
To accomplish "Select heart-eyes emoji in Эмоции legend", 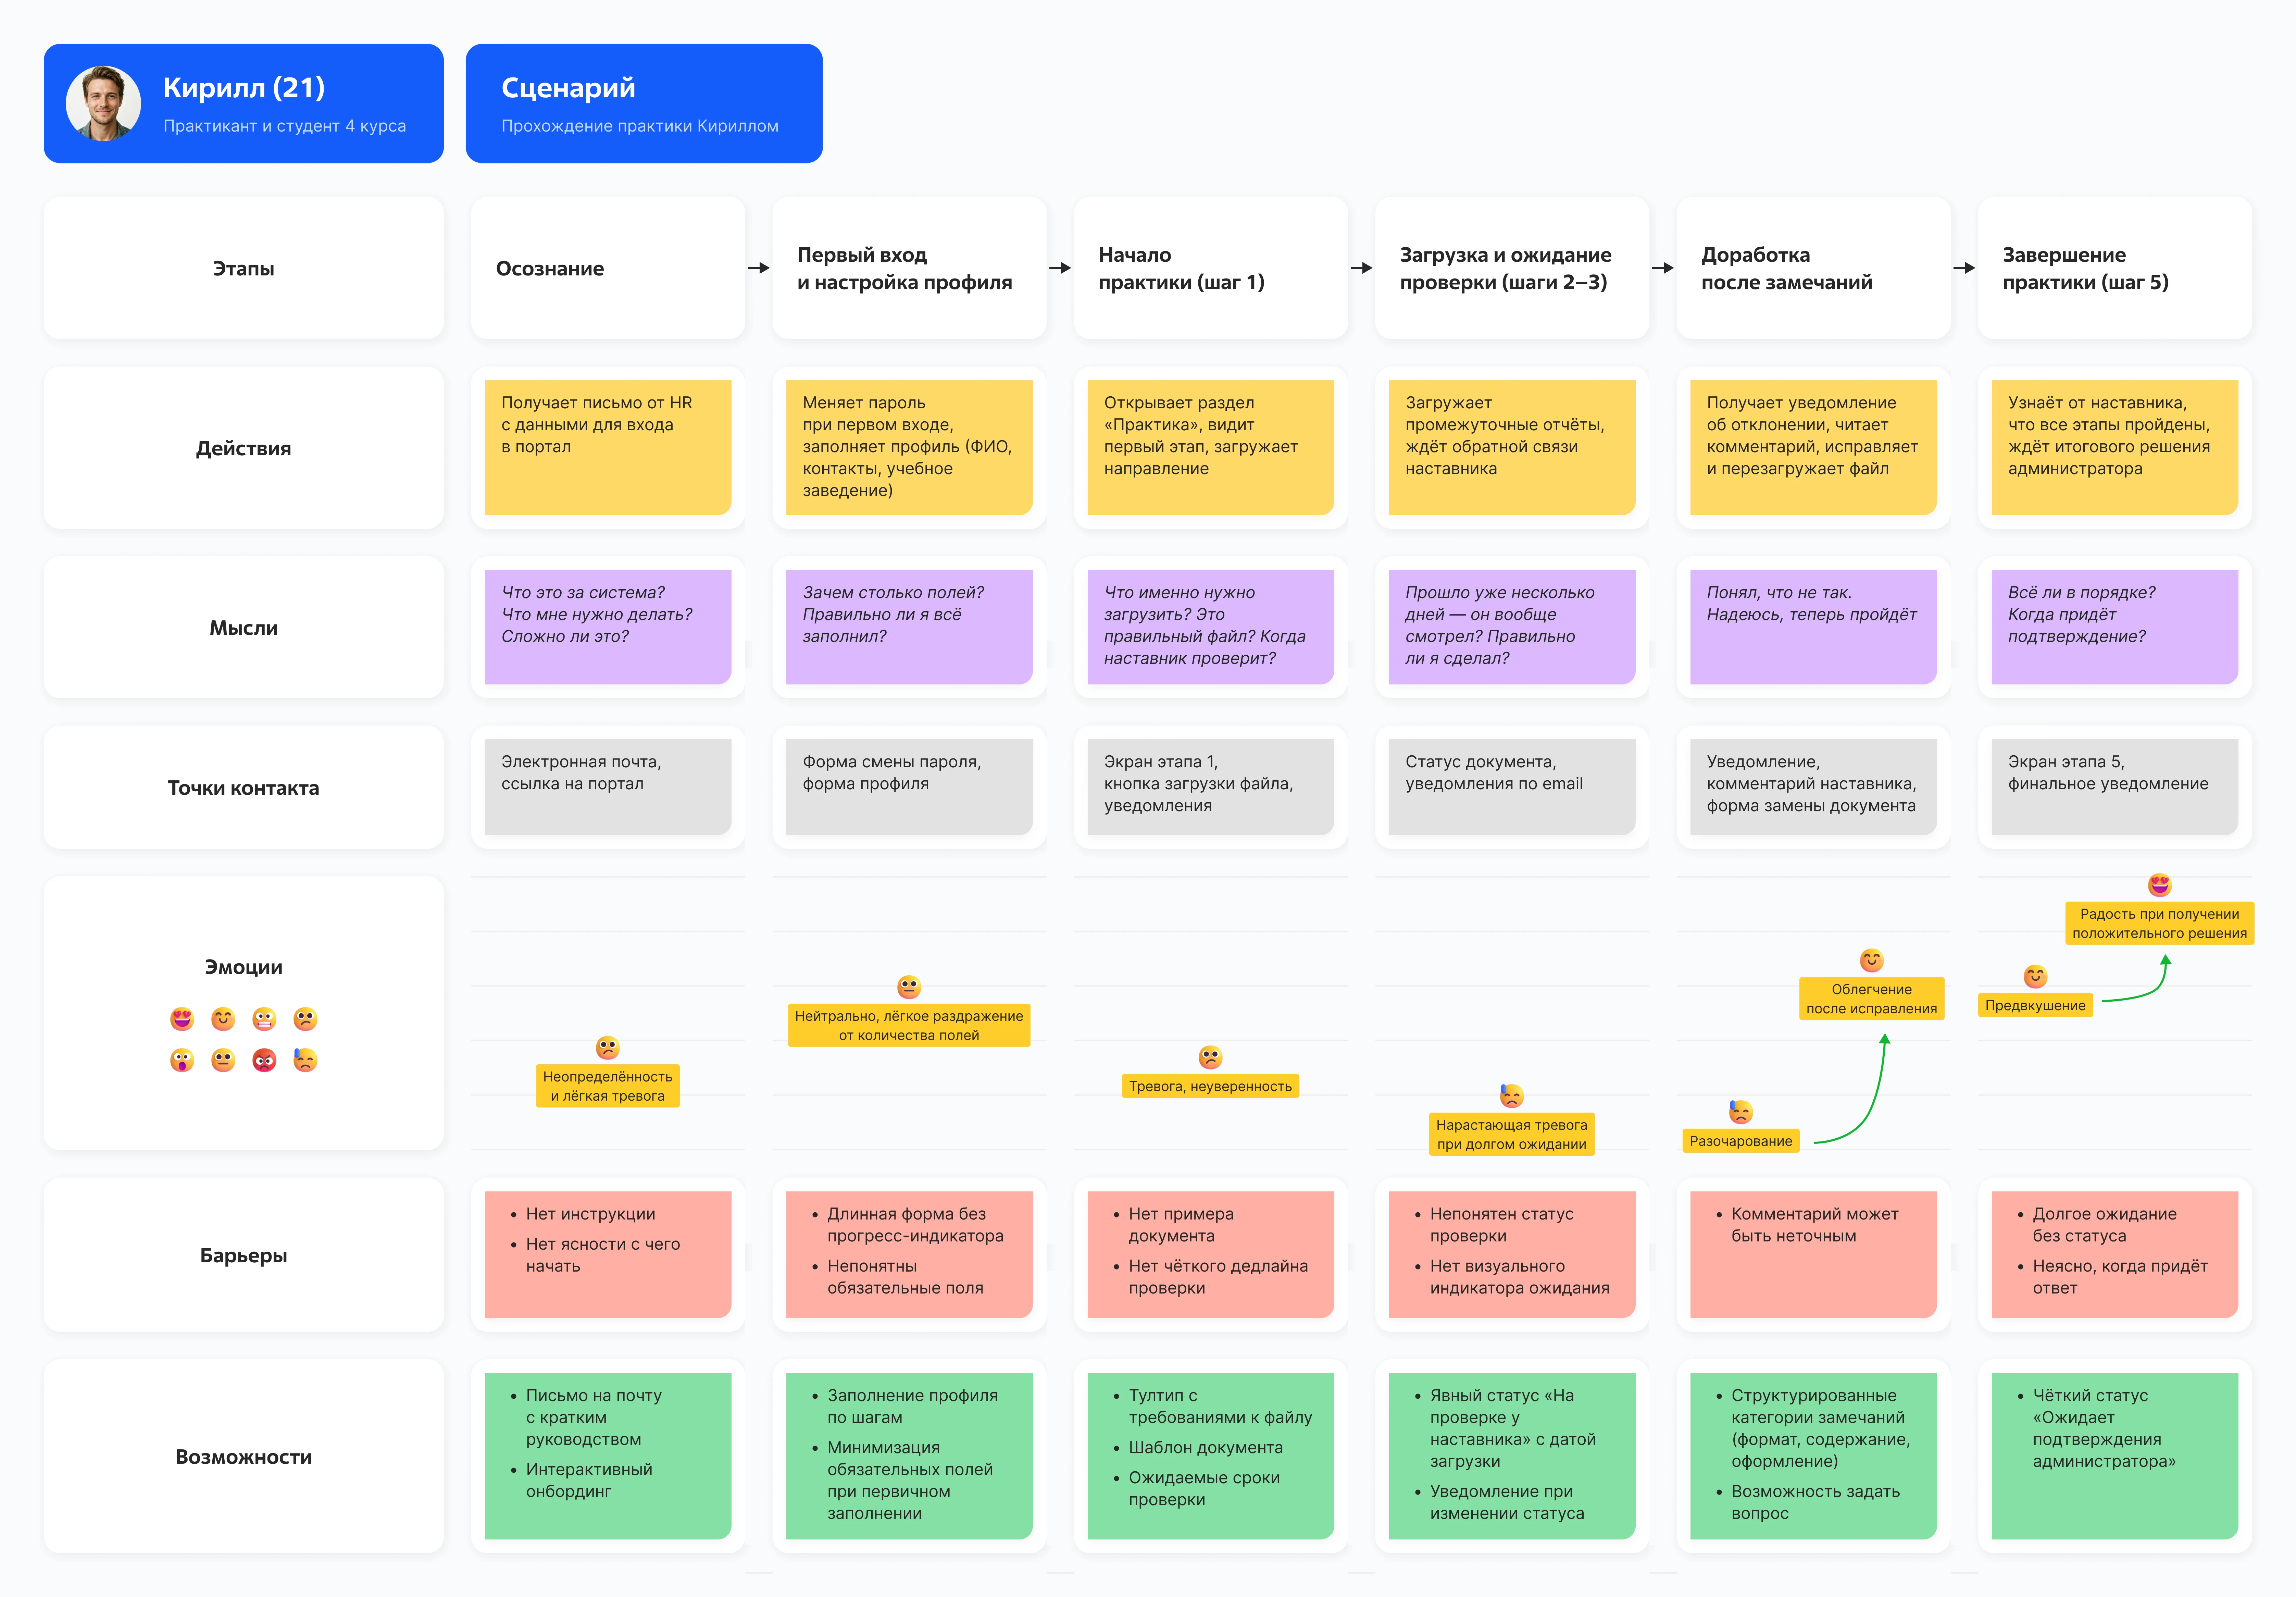I will [182, 1019].
